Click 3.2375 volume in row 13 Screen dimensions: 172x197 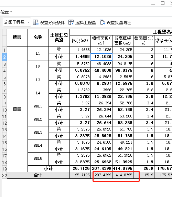(80, 129)
